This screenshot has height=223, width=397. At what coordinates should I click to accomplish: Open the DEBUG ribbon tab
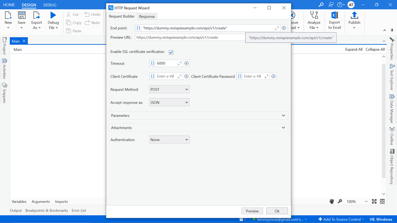coord(50,5)
